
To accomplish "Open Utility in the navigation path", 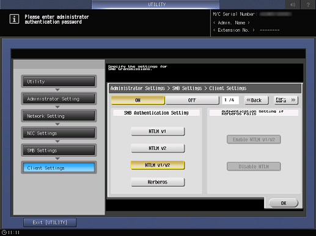I will click(59, 82).
